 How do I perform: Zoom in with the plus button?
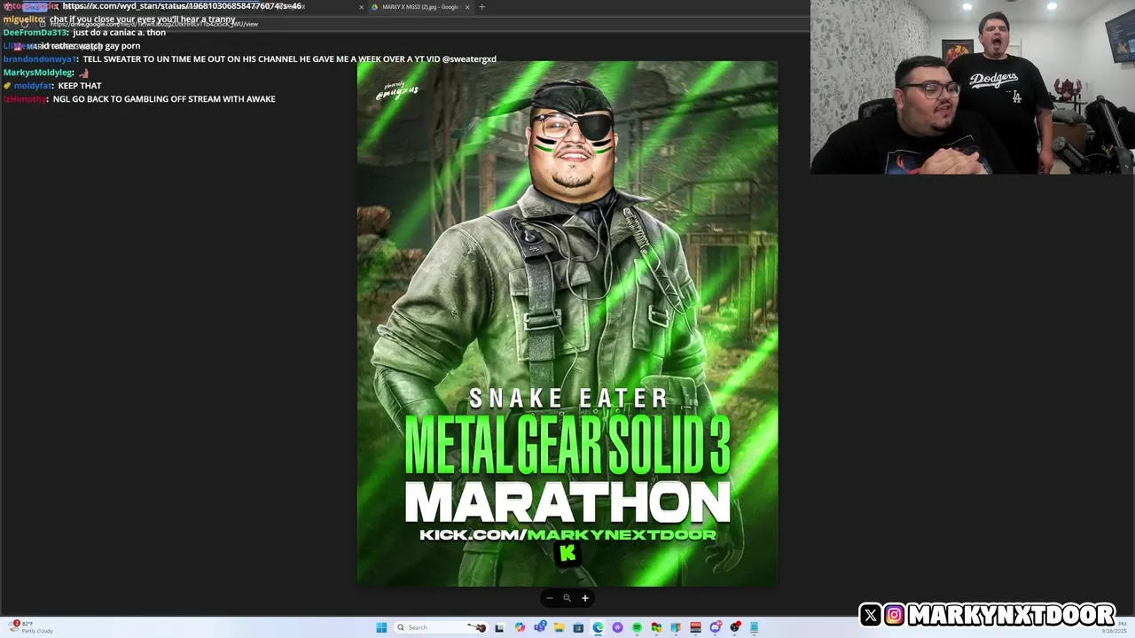(x=585, y=598)
